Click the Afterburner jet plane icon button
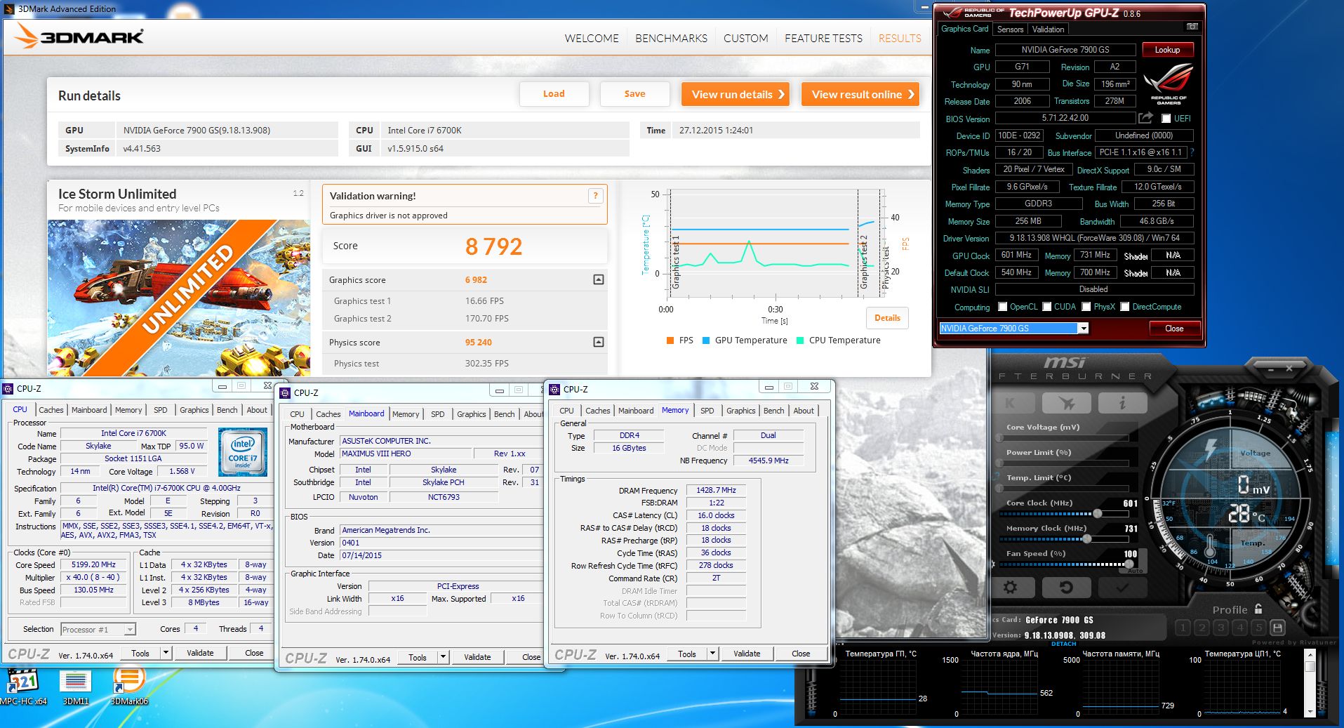 pyautogui.click(x=1067, y=403)
